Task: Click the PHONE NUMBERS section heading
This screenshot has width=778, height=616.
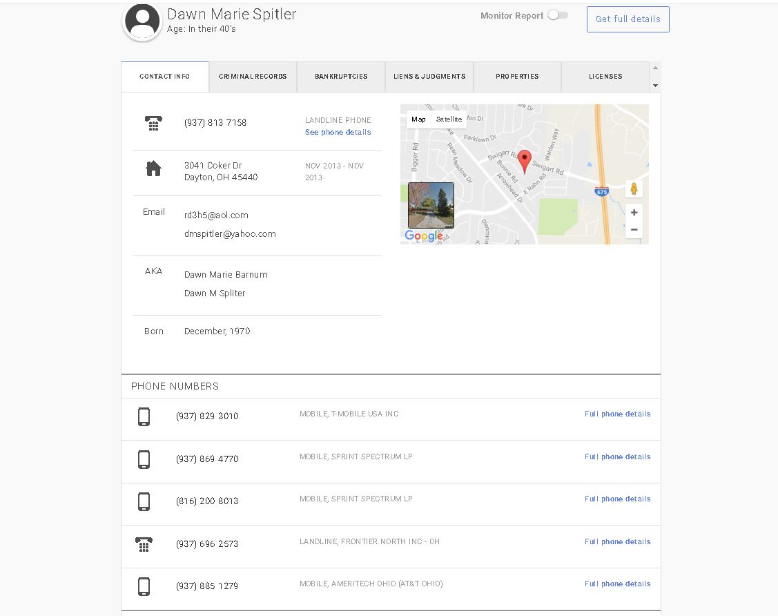Action: [175, 386]
